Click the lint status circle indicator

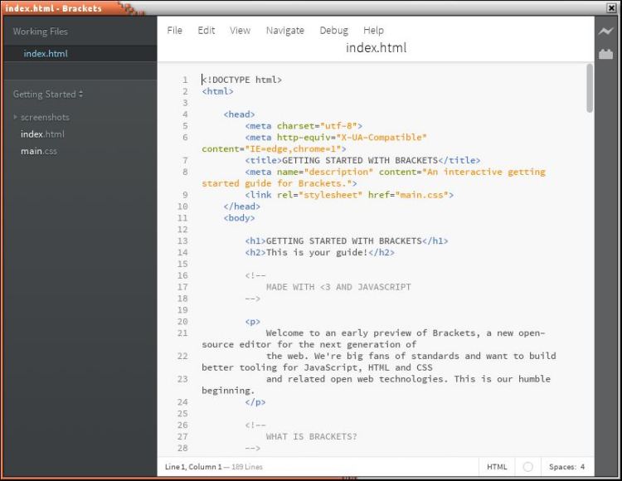point(527,467)
